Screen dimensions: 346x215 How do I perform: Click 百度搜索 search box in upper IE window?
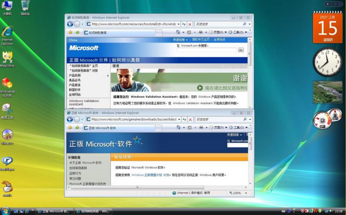coord(218,24)
